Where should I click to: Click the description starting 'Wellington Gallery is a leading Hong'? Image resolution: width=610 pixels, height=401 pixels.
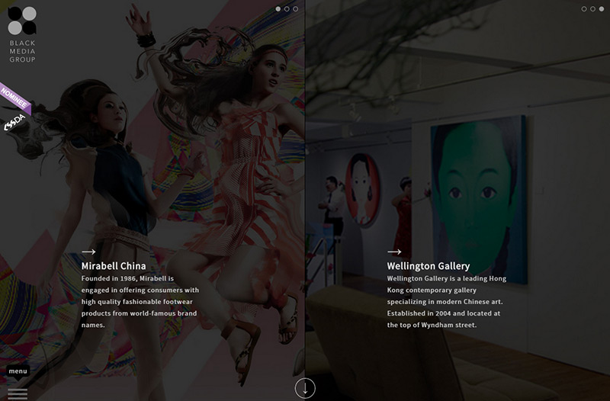pyautogui.click(x=447, y=302)
